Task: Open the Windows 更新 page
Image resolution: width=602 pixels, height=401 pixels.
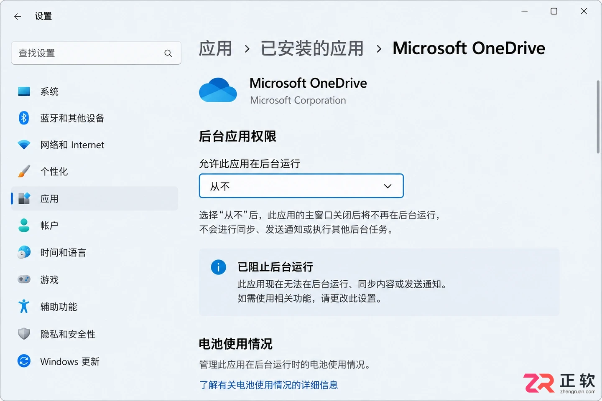Action: coord(70,361)
